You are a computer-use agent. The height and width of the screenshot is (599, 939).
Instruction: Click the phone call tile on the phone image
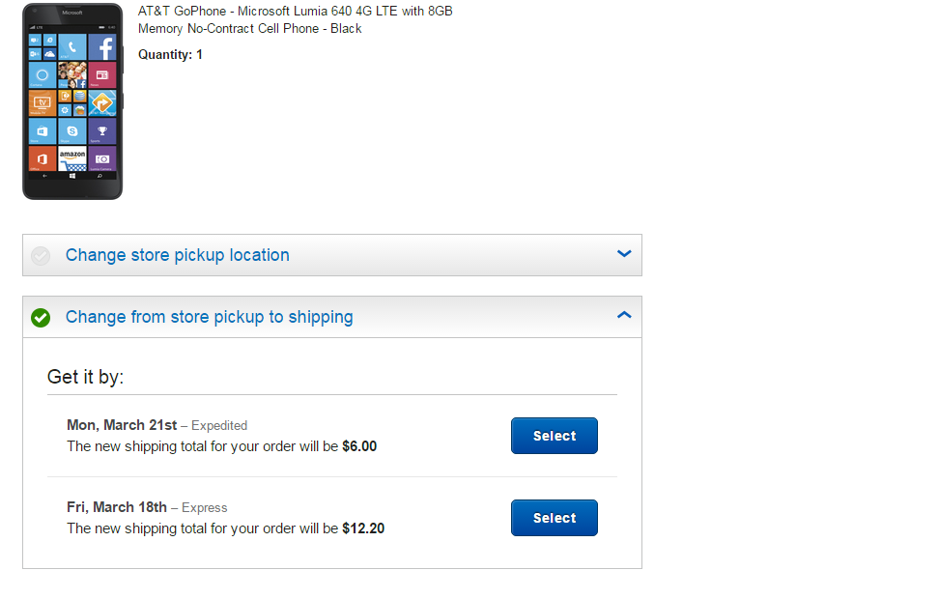coord(72,47)
